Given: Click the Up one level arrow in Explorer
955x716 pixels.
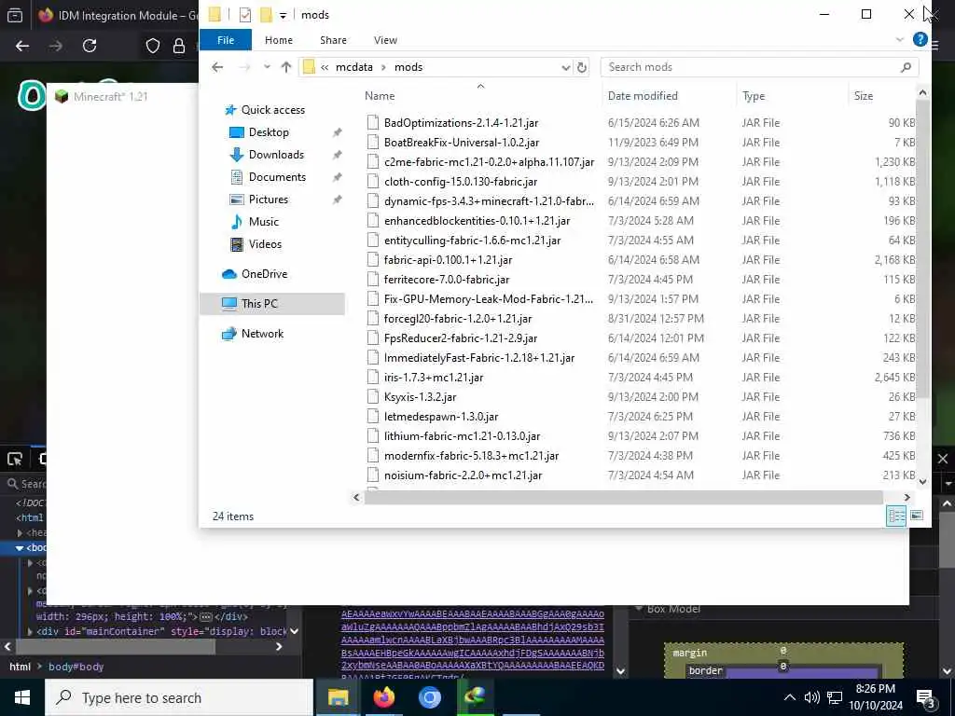Looking at the screenshot, I should point(286,67).
